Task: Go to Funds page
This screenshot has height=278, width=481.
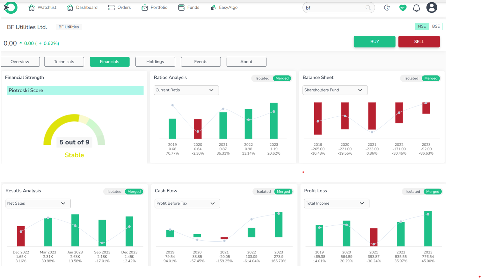Action: click(x=193, y=7)
